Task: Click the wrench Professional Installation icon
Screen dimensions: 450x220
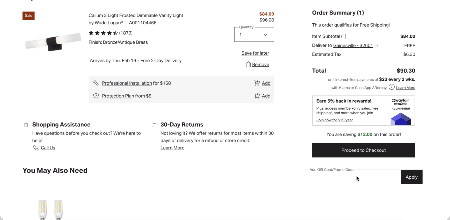Action: pyautogui.click(x=96, y=83)
